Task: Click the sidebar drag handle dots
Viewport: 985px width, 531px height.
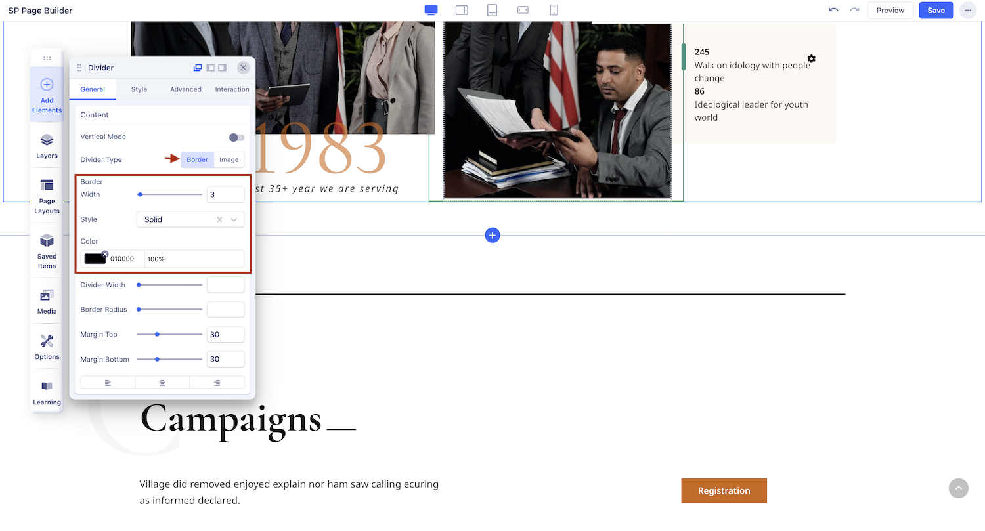Action: point(47,58)
